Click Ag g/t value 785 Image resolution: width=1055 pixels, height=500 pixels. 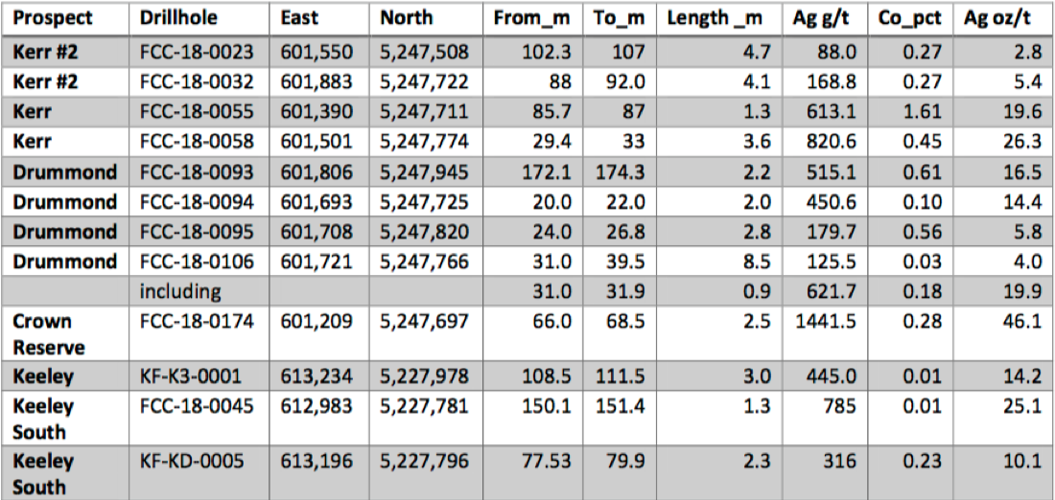point(840,406)
